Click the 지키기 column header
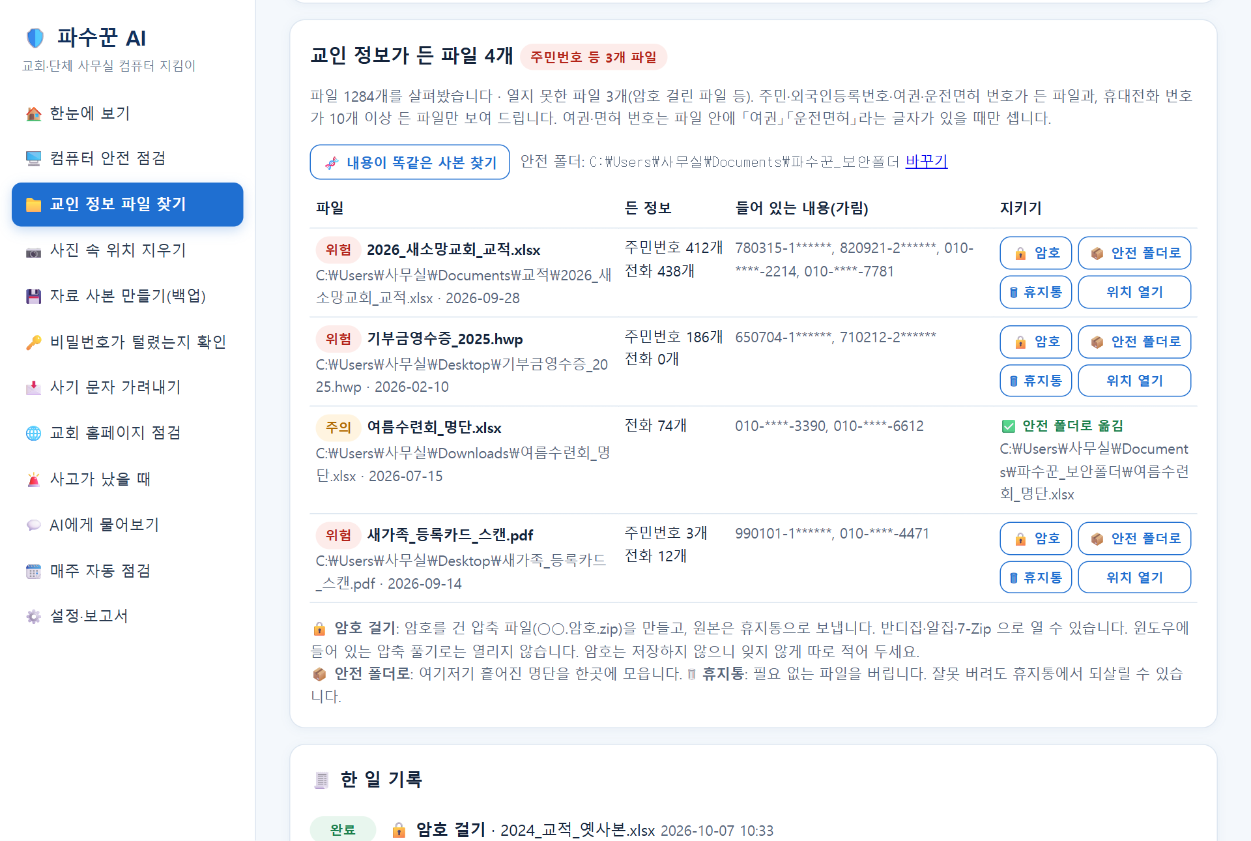This screenshot has width=1251, height=841. tap(1020, 208)
